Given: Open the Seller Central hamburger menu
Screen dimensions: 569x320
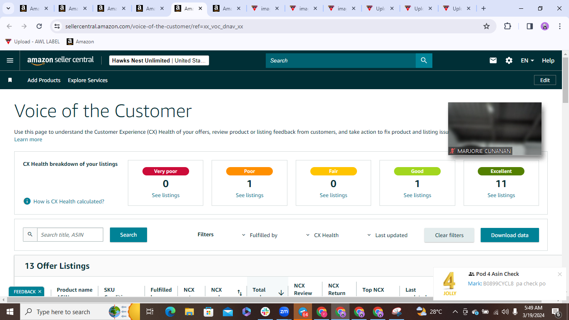Looking at the screenshot, I should tap(10, 60).
